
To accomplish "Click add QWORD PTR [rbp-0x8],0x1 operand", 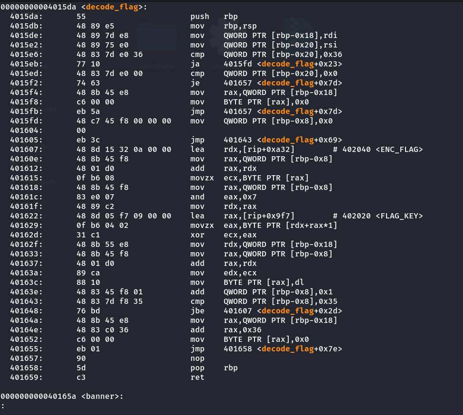I will [278, 292].
